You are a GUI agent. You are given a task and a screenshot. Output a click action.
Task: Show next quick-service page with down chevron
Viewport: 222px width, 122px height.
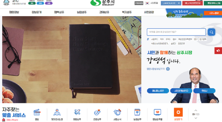tap(196, 118)
